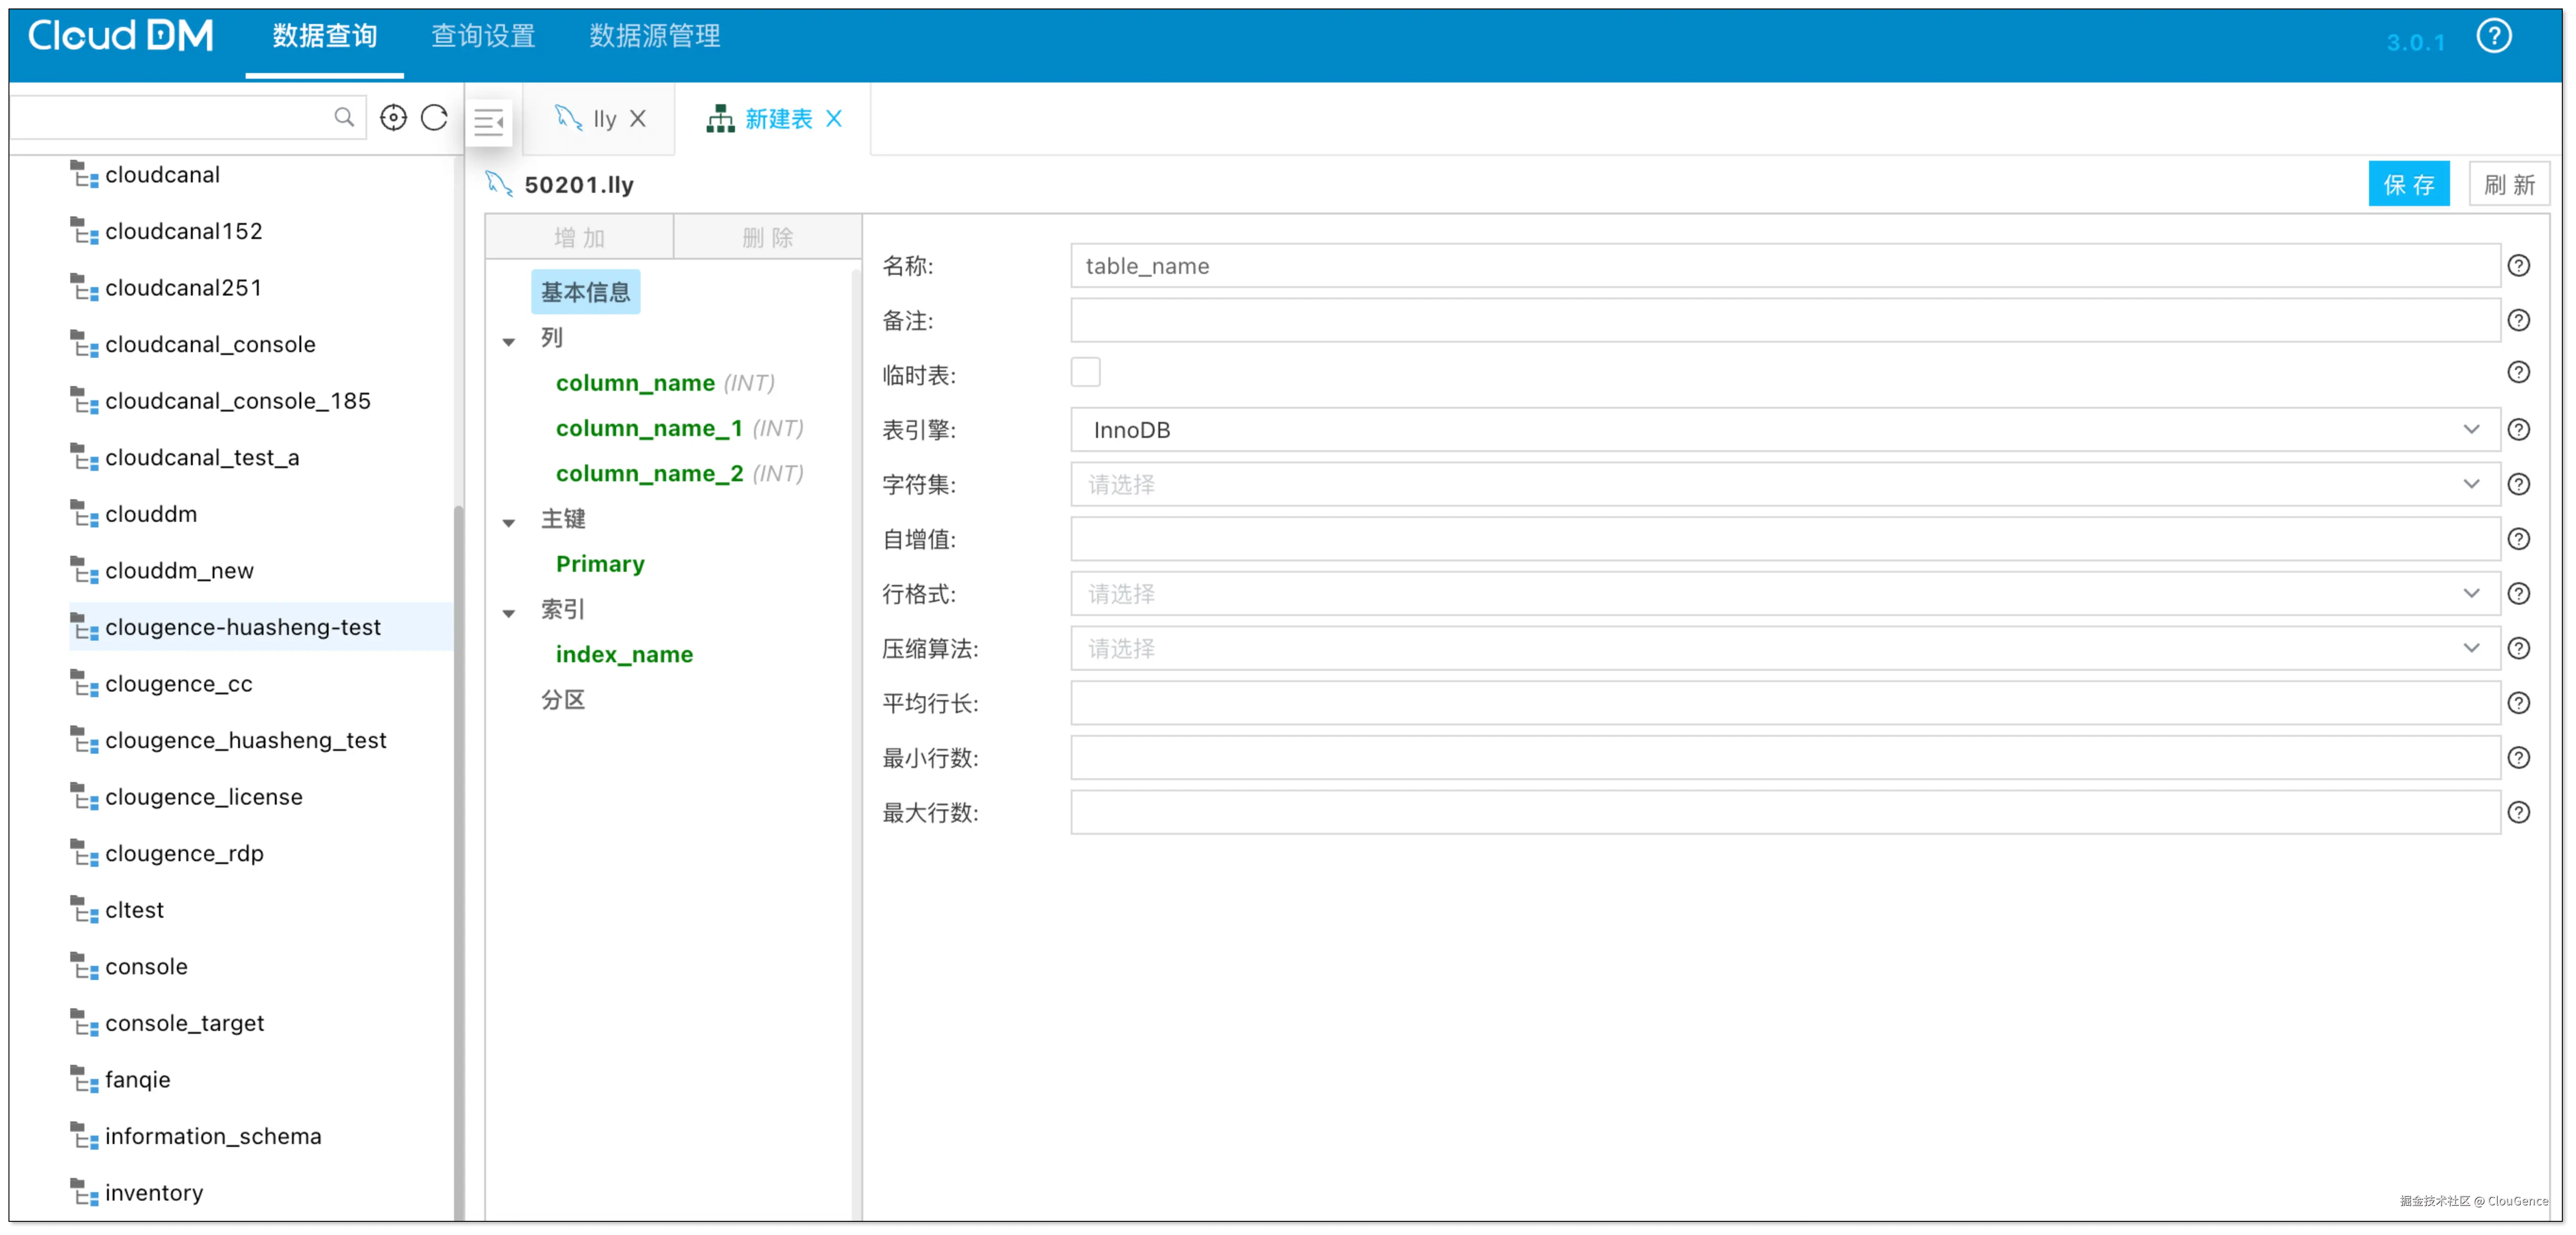Click the 最小行数 input field
Screen dimensions: 2576x1235
(1785, 758)
